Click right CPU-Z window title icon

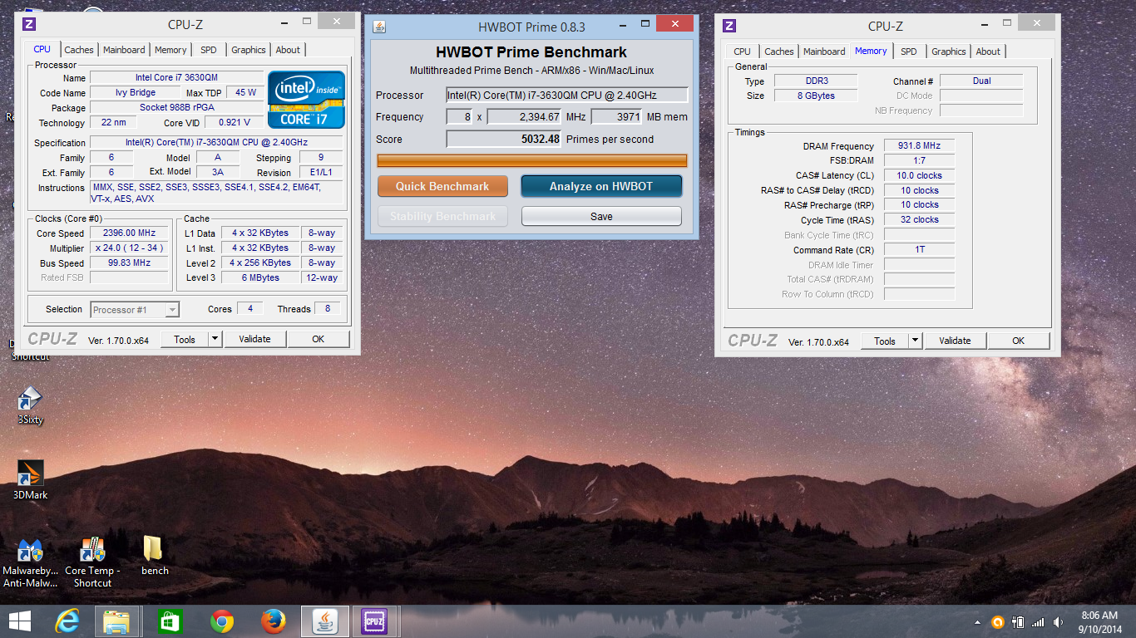(729, 26)
